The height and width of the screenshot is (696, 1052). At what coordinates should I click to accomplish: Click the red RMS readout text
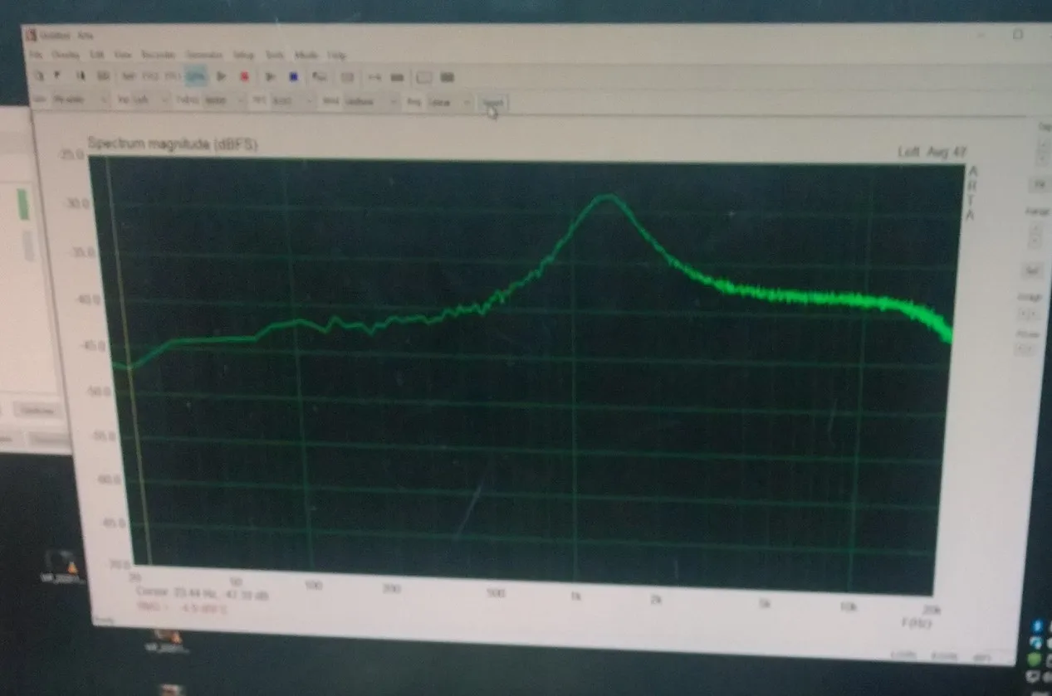tap(183, 608)
